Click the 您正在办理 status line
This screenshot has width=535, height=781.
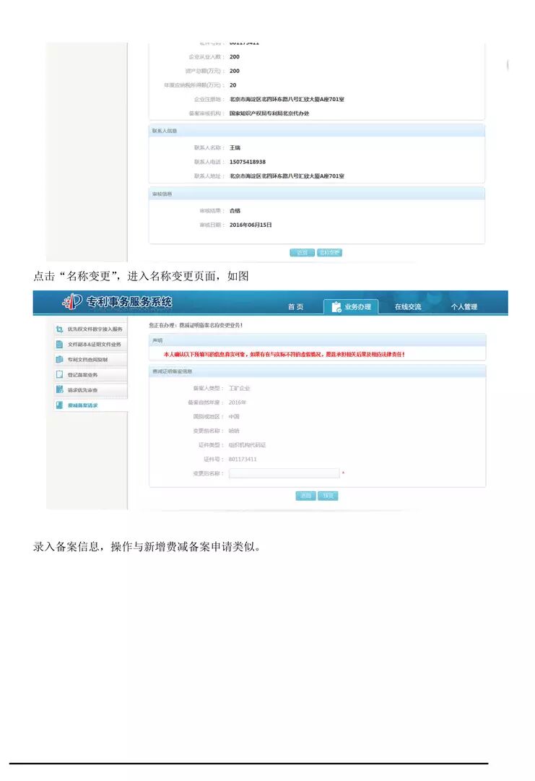(196, 325)
